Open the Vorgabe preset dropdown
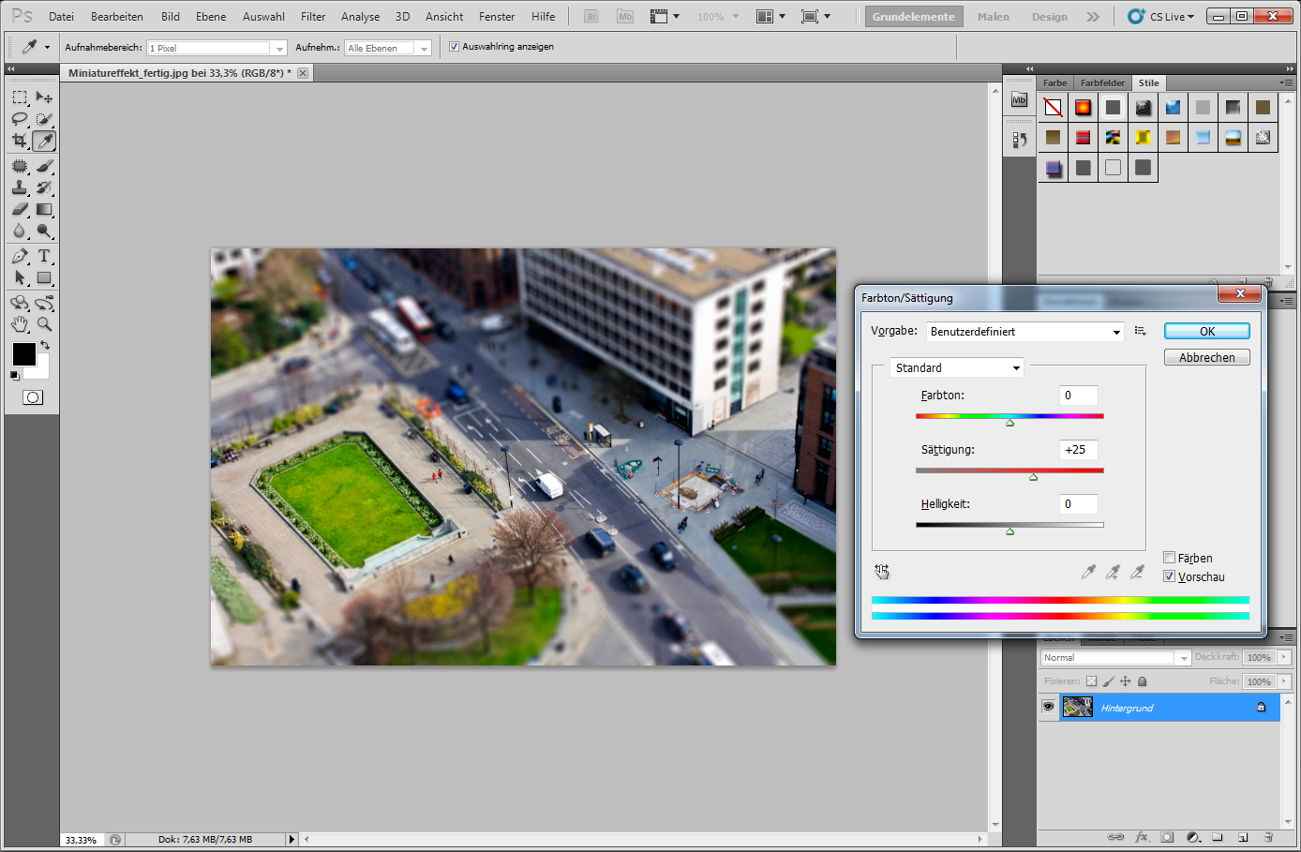1301x852 pixels. (1024, 332)
